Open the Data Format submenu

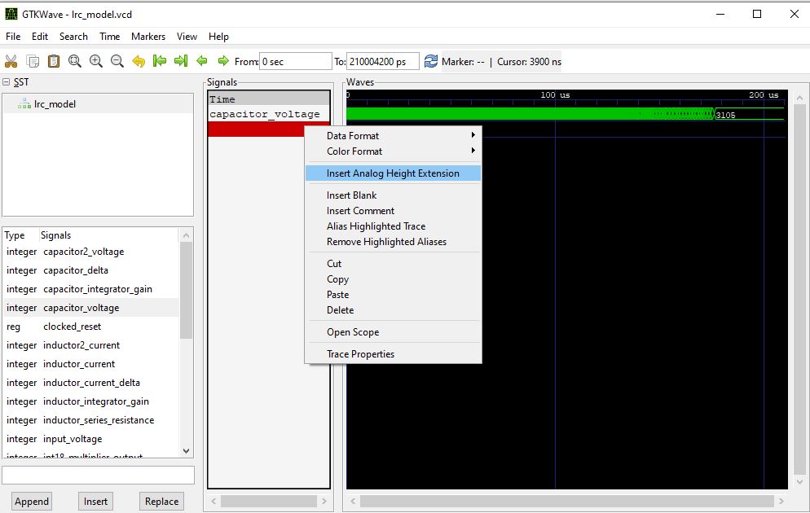[x=350, y=136]
